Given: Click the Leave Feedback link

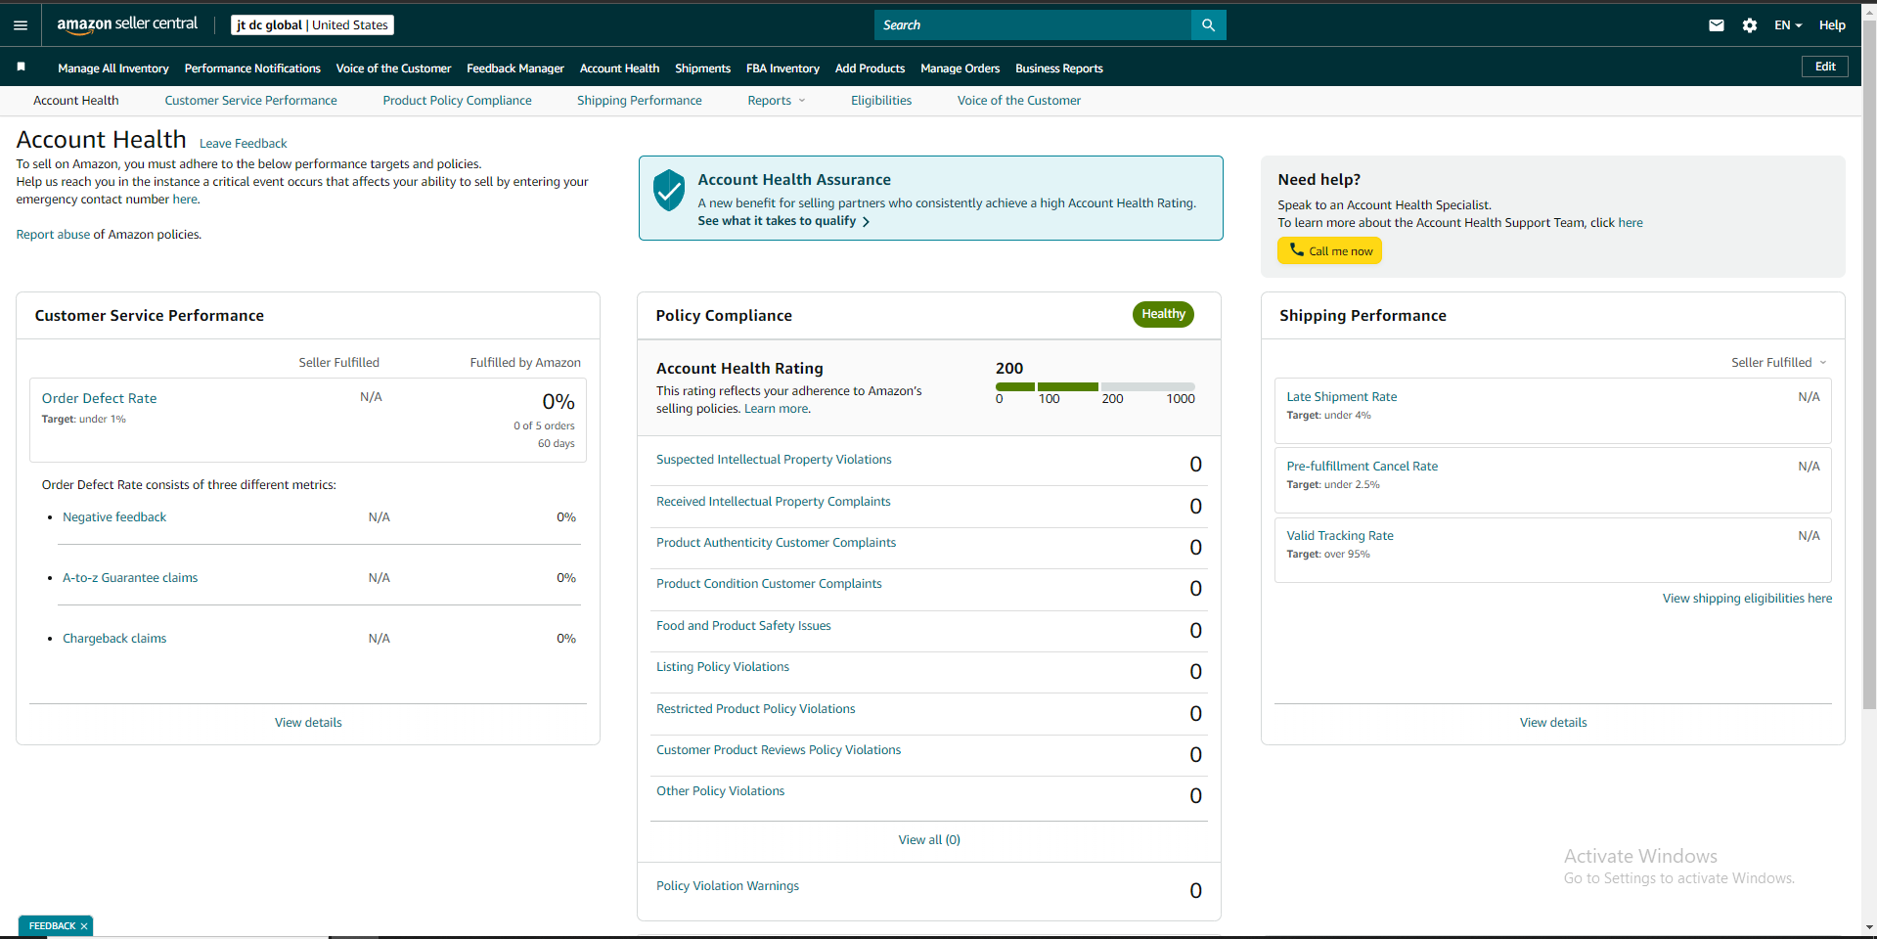Looking at the screenshot, I should [244, 144].
